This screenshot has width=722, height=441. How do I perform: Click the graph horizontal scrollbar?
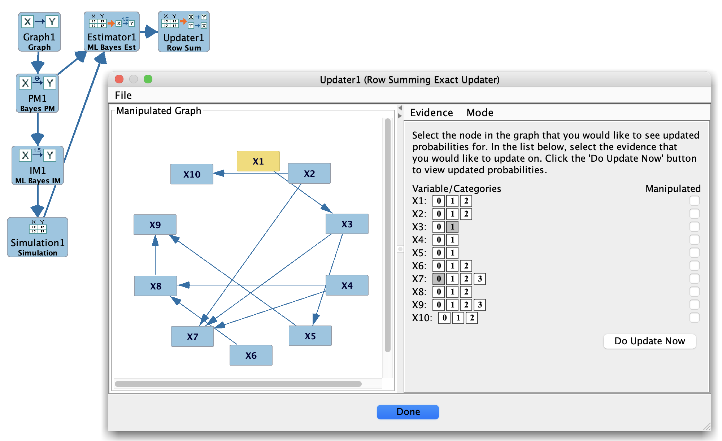(x=238, y=384)
